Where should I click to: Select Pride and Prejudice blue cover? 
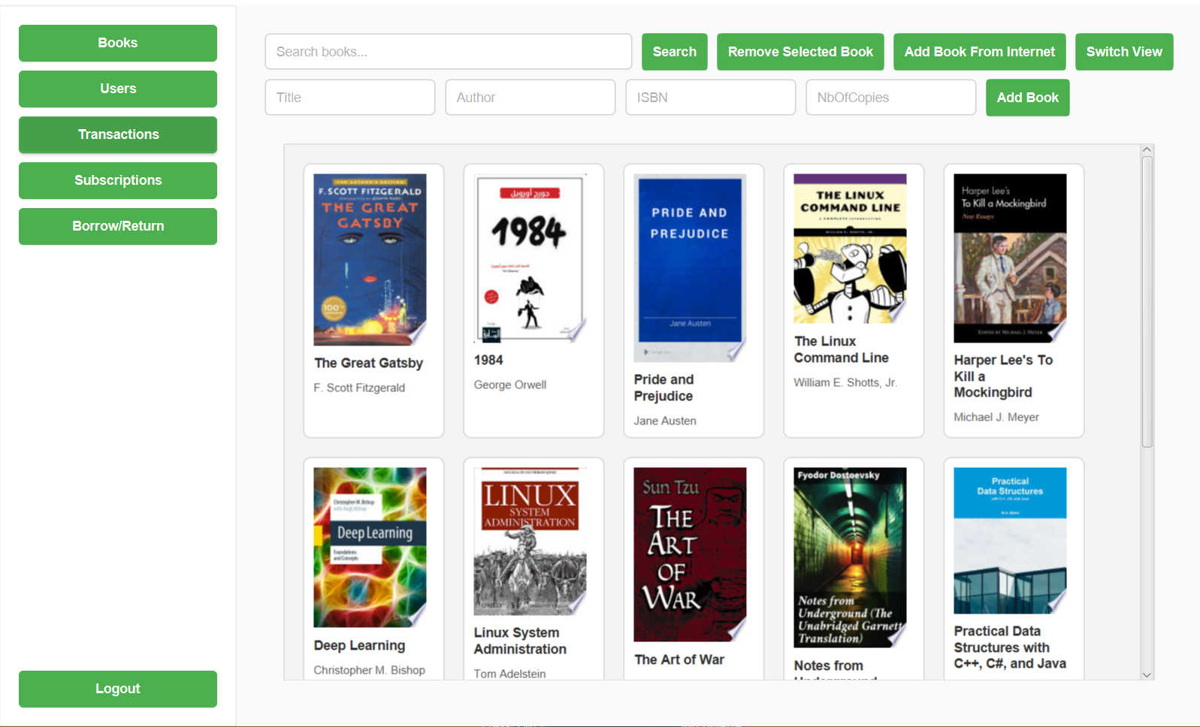coord(690,268)
